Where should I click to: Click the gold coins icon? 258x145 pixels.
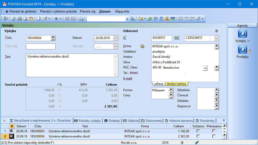pyautogui.click(x=167, y=19)
